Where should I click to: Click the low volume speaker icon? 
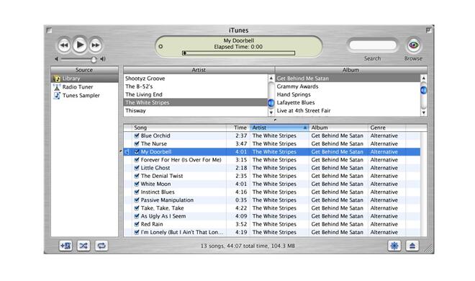[56, 59]
